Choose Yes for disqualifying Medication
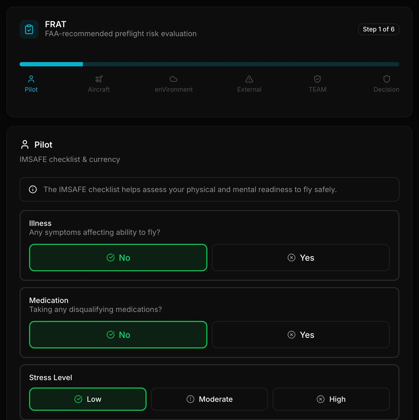The image size is (419, 420). point(301,335)
